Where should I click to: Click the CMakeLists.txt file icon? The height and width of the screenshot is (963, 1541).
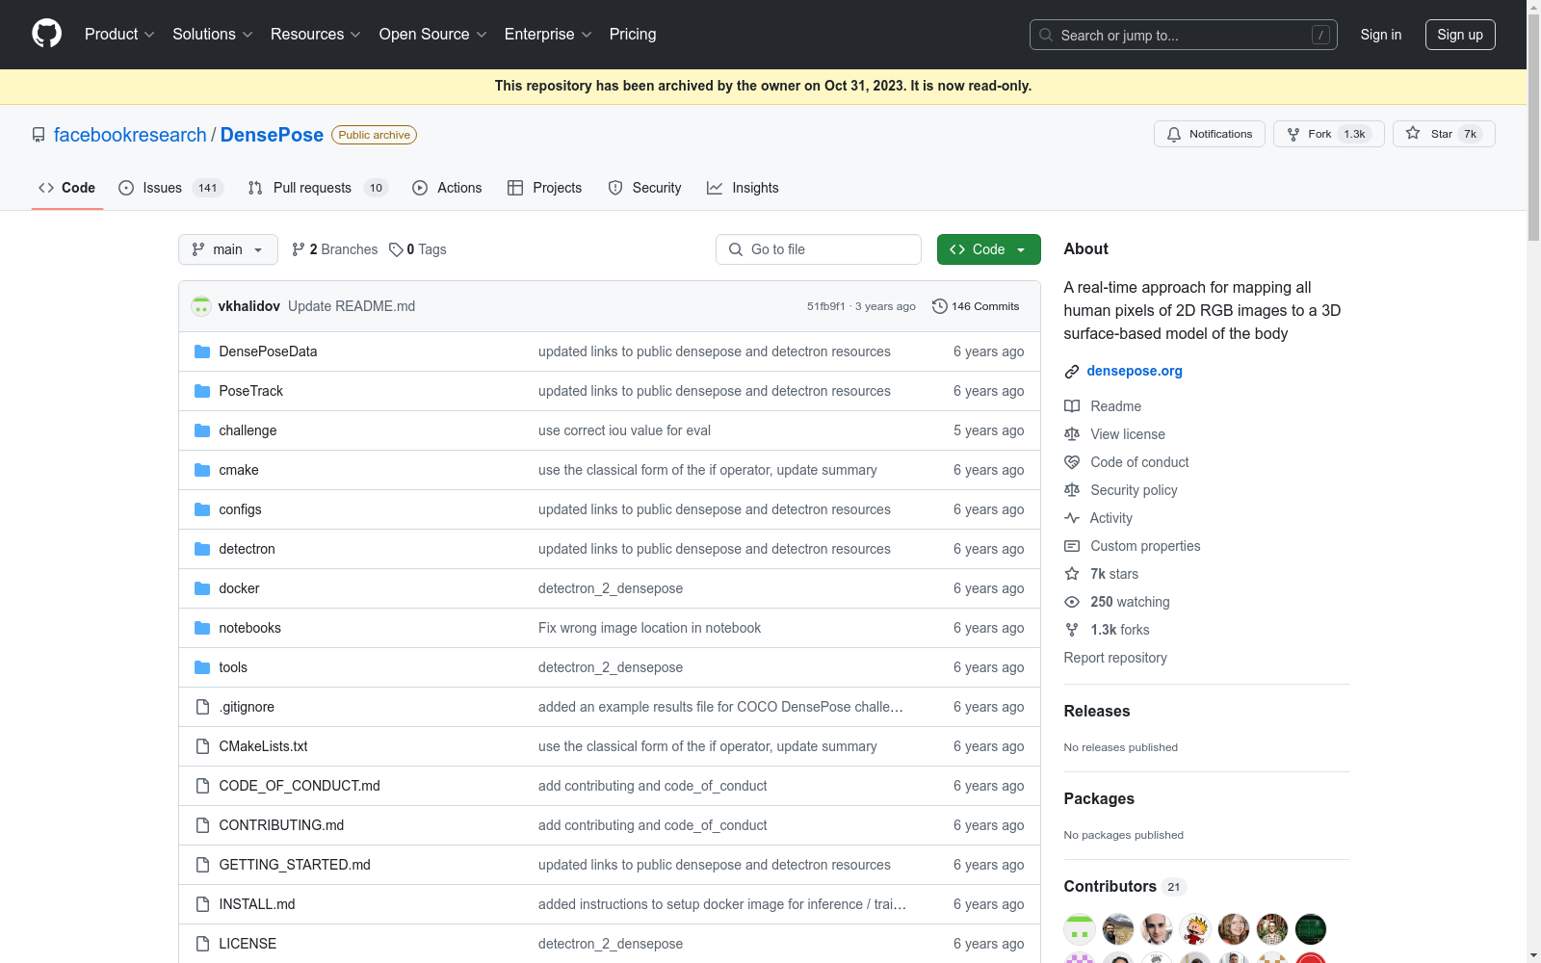pyautogui.click(x=202, y=746)
